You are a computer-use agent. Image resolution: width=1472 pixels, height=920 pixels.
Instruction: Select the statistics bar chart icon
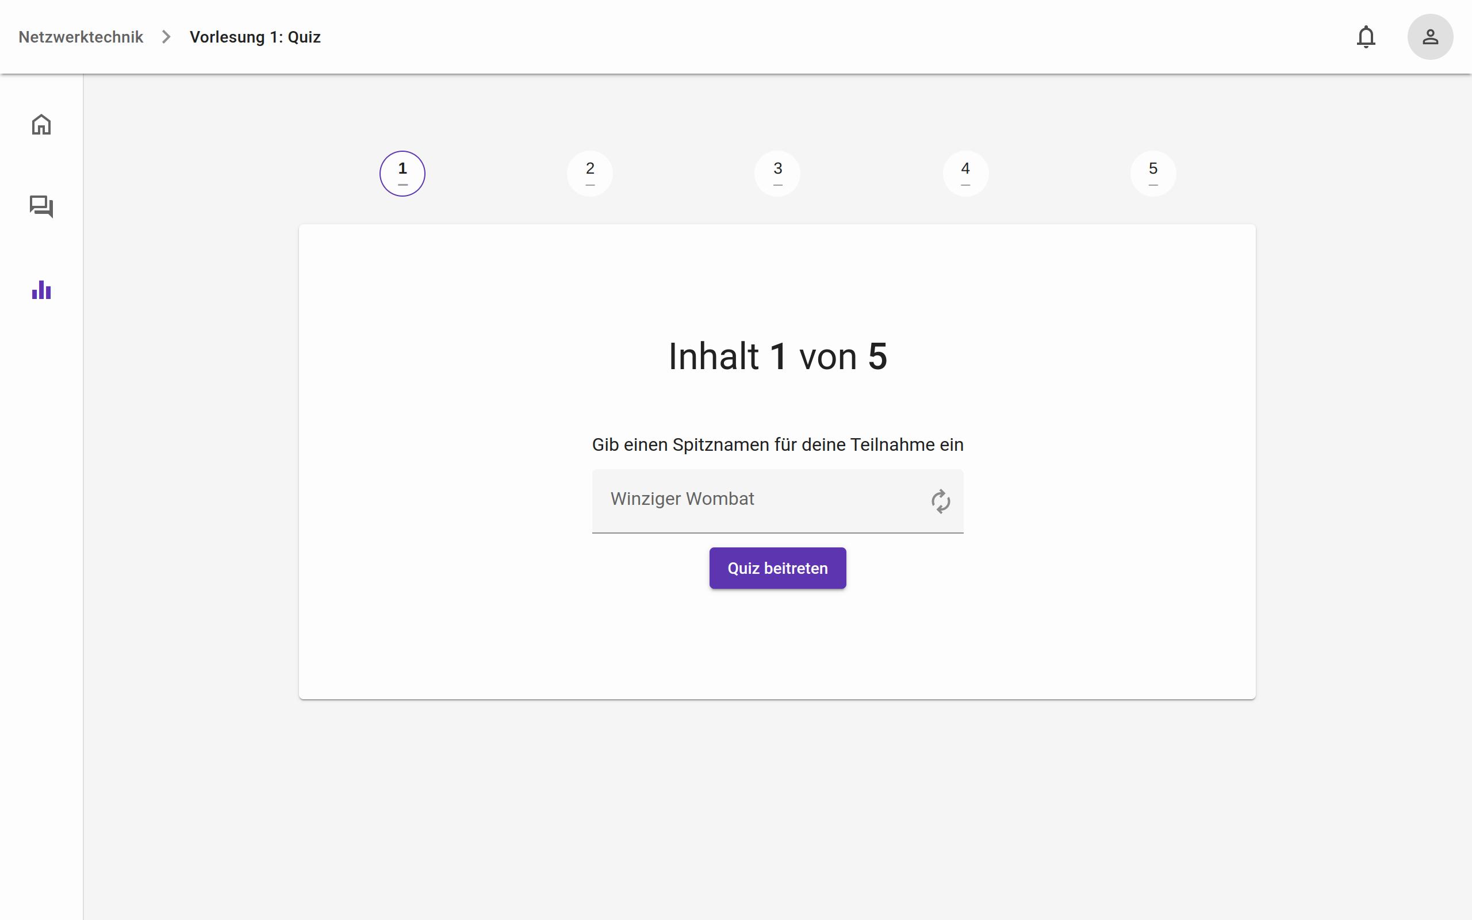[41, 290]
